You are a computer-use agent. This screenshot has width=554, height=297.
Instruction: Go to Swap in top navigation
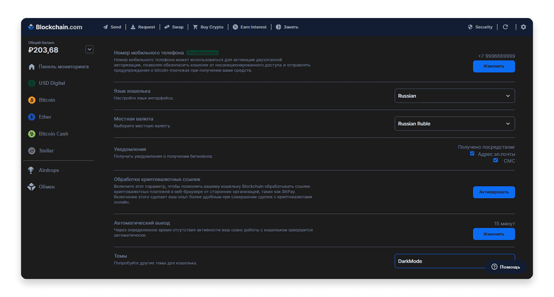pyautogui.click(x=174, y=27)
